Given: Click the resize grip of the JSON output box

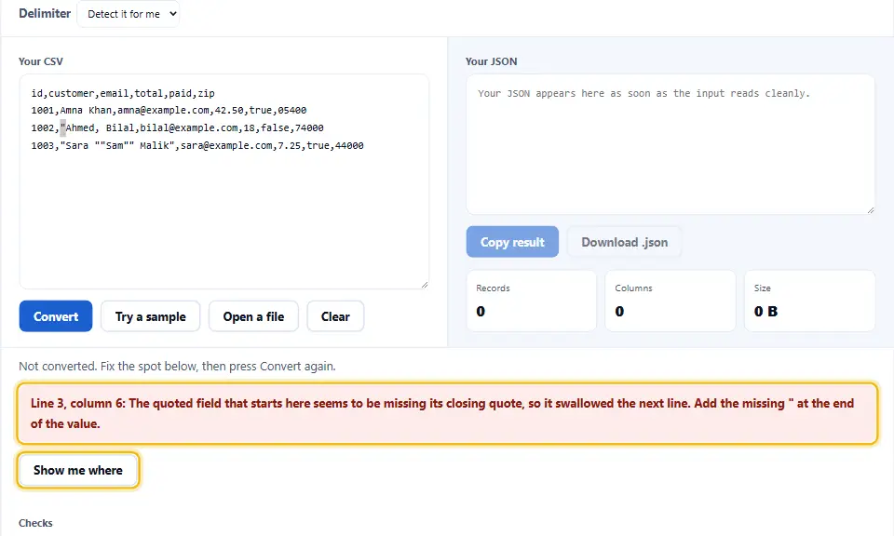Looking at the screenshot, I should (870, 210).
